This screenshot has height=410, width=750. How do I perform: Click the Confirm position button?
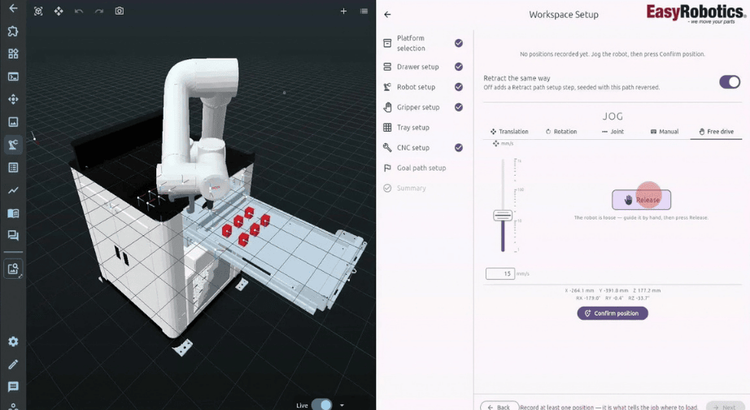[613, 313]
